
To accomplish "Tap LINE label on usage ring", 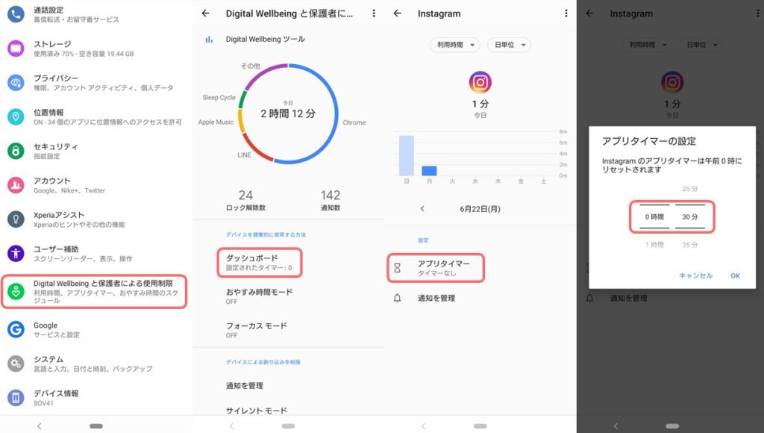I will [x=244, y=155].
